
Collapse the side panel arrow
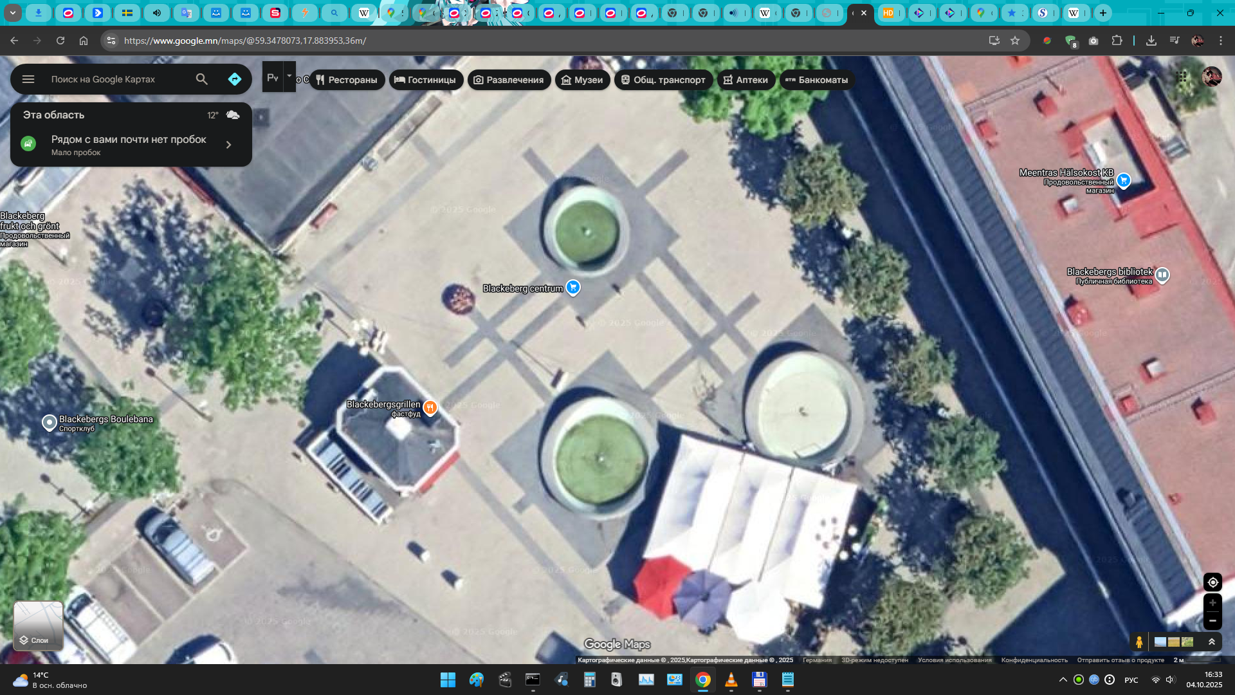pos(261,117)
